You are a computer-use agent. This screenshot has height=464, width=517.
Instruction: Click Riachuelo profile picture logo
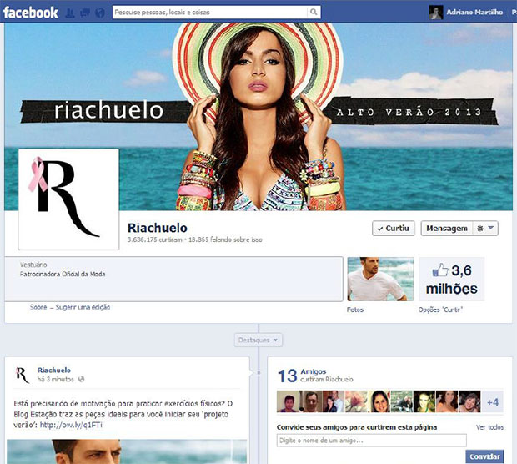[68, 199]
